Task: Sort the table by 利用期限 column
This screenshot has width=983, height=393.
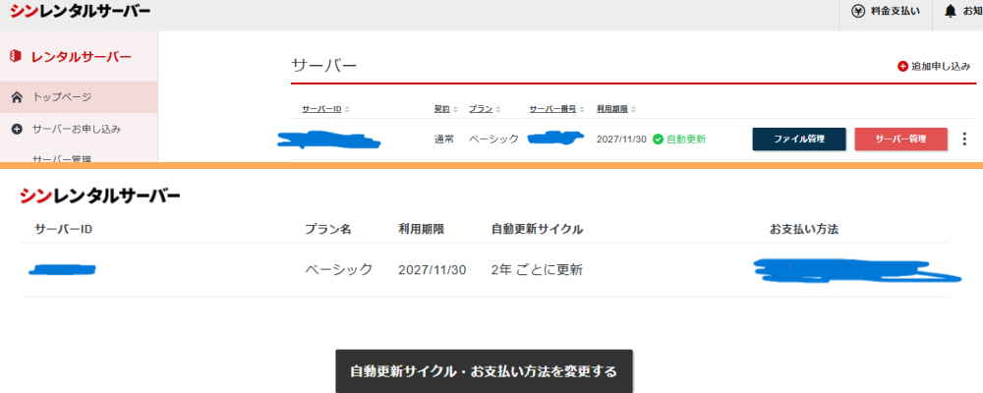Action: click(x=617, y=109)
